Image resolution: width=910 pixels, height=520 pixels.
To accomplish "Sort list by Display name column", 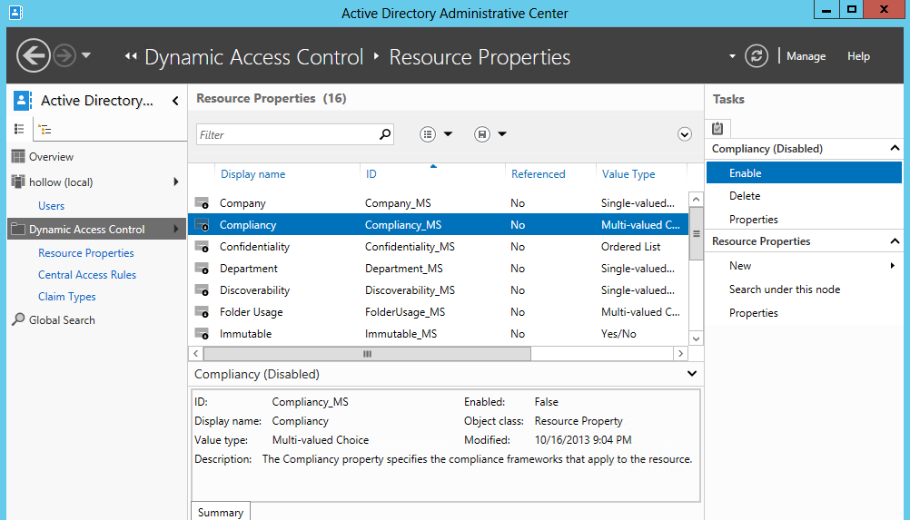I will [252, 174].
